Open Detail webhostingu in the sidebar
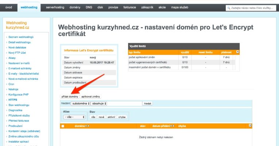Viewport: 279px width, 146px height. click(20, 42)
